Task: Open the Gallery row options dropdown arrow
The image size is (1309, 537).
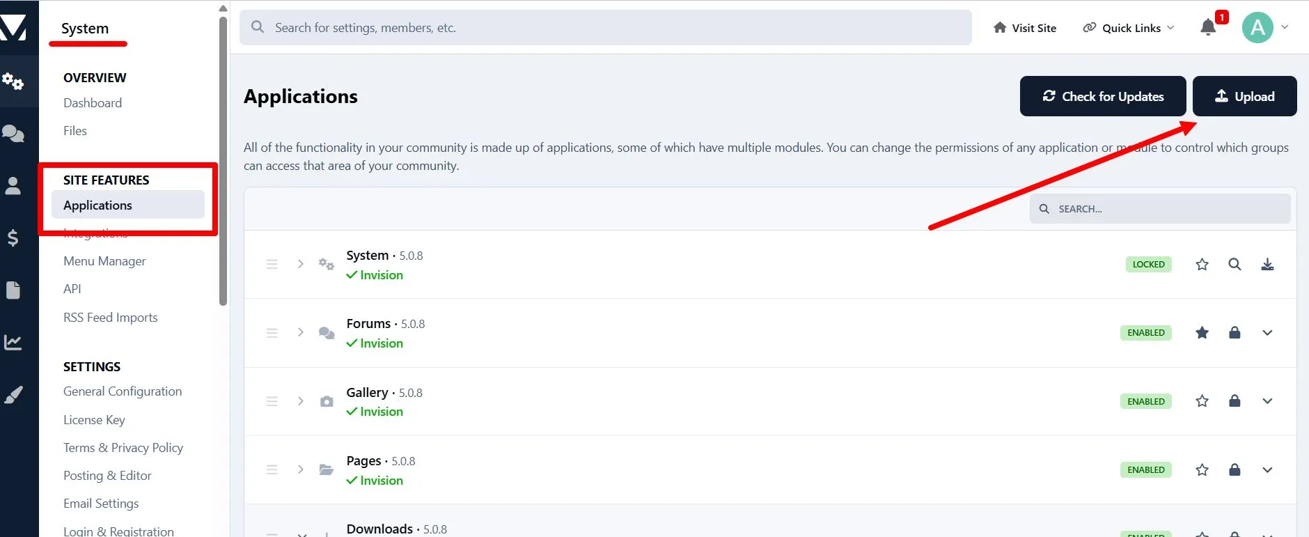Action: (1267, 401)
